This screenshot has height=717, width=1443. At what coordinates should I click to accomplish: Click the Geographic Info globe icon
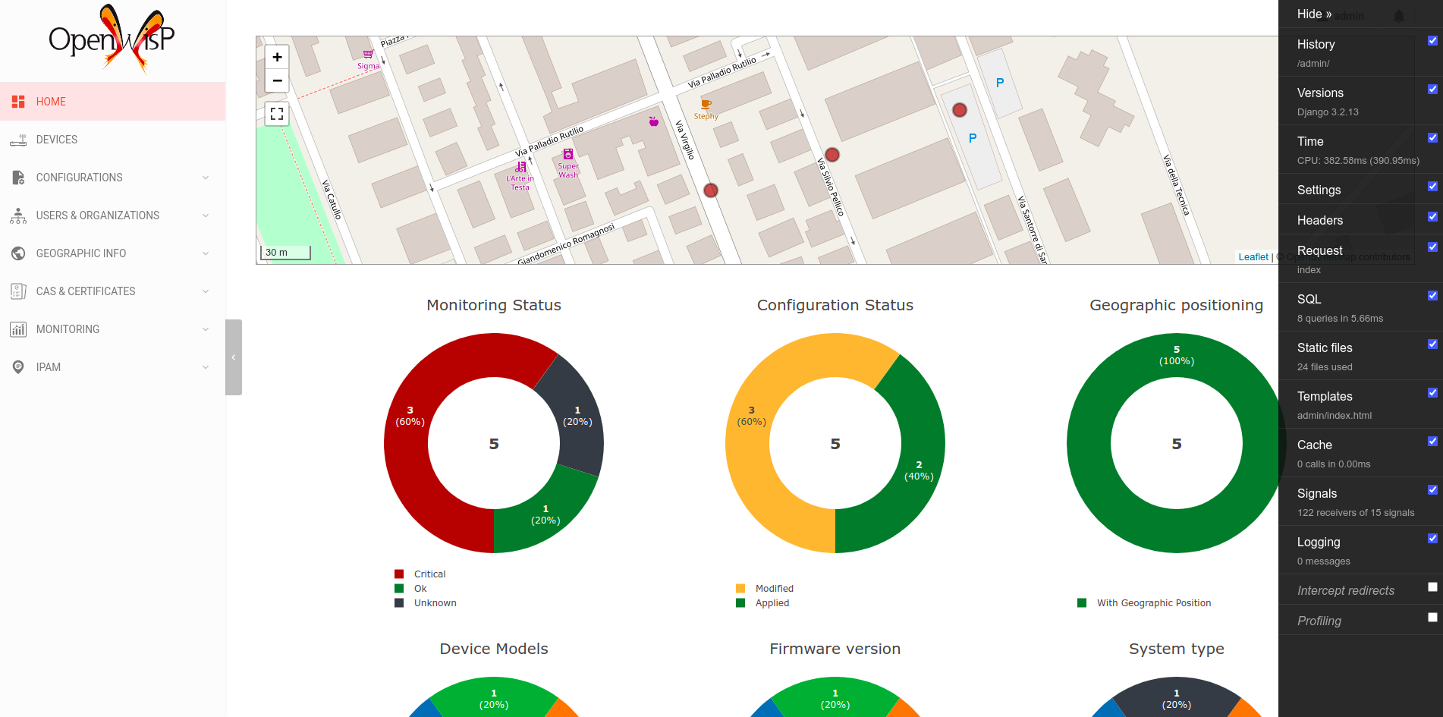[x=18, y=253]
